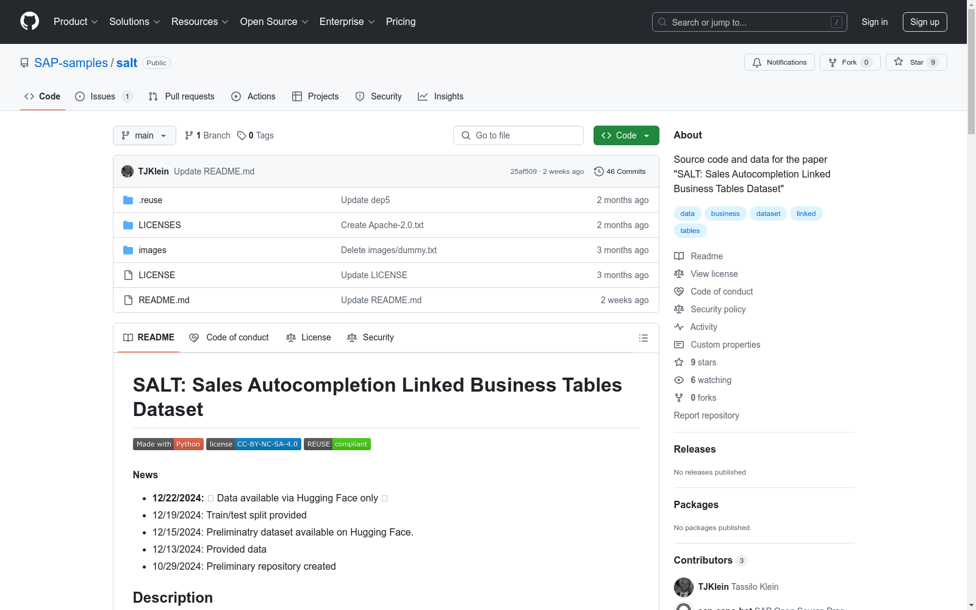Click the Go to file search box
This screenshot has width=976, height=610.
[x=518, y=135]
